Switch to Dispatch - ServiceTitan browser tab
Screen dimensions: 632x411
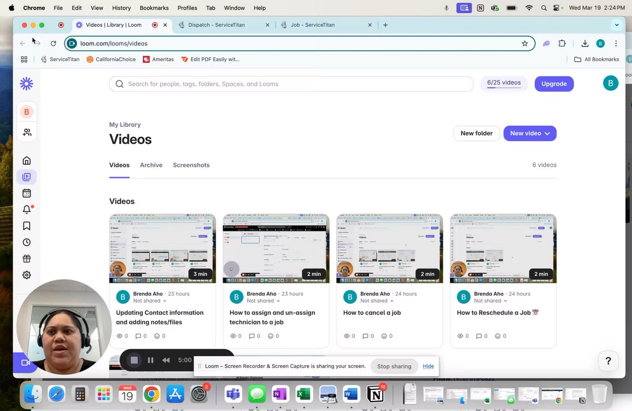(224, 25)
